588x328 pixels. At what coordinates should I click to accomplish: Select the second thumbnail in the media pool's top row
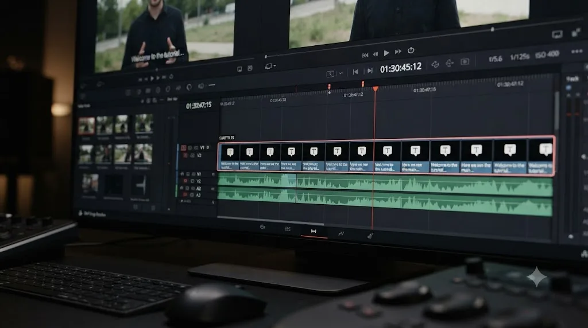pyautogui.click(x=105, y=124)
